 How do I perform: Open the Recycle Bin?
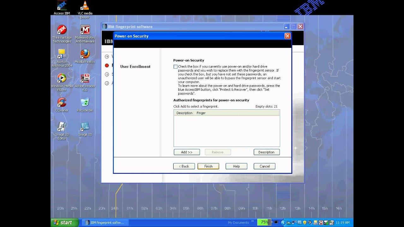coord(85,105)
